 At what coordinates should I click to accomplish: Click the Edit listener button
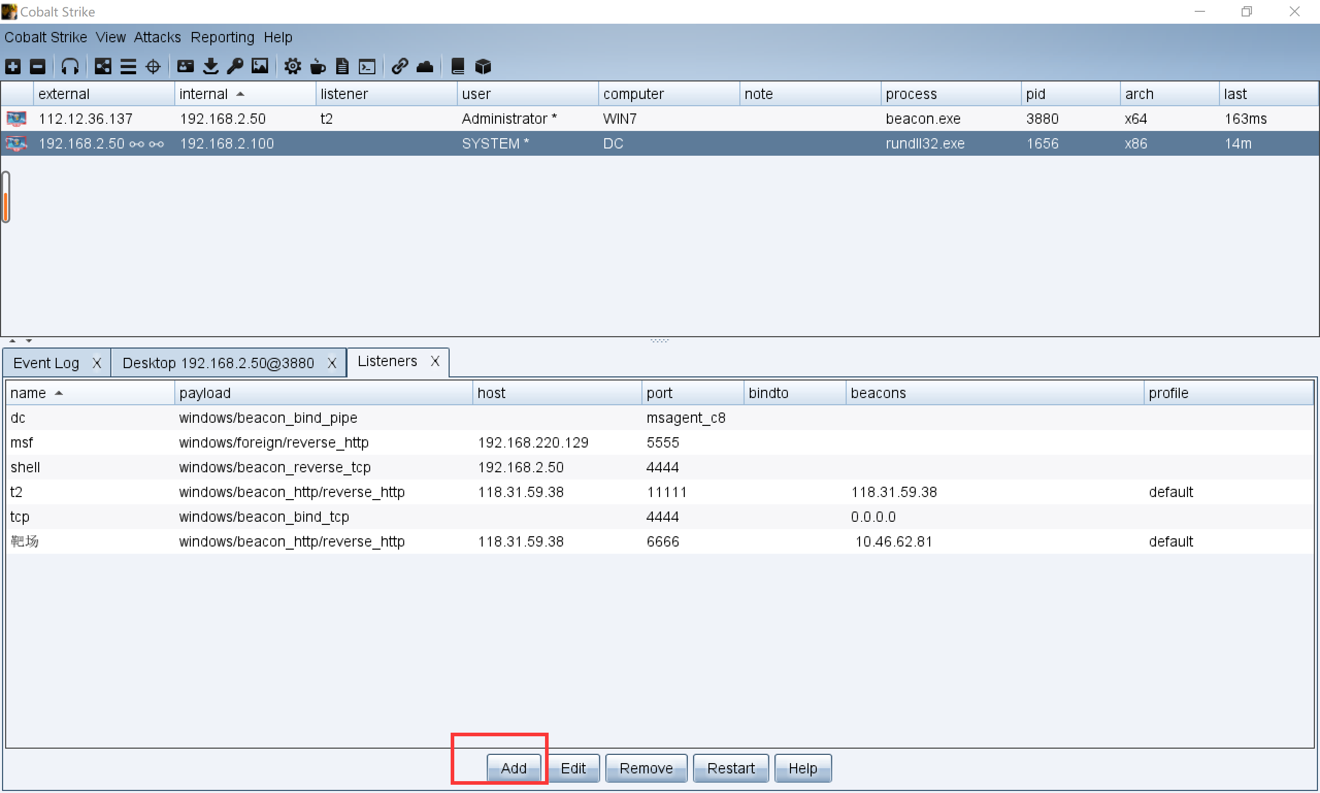click(x=573, y=768)
